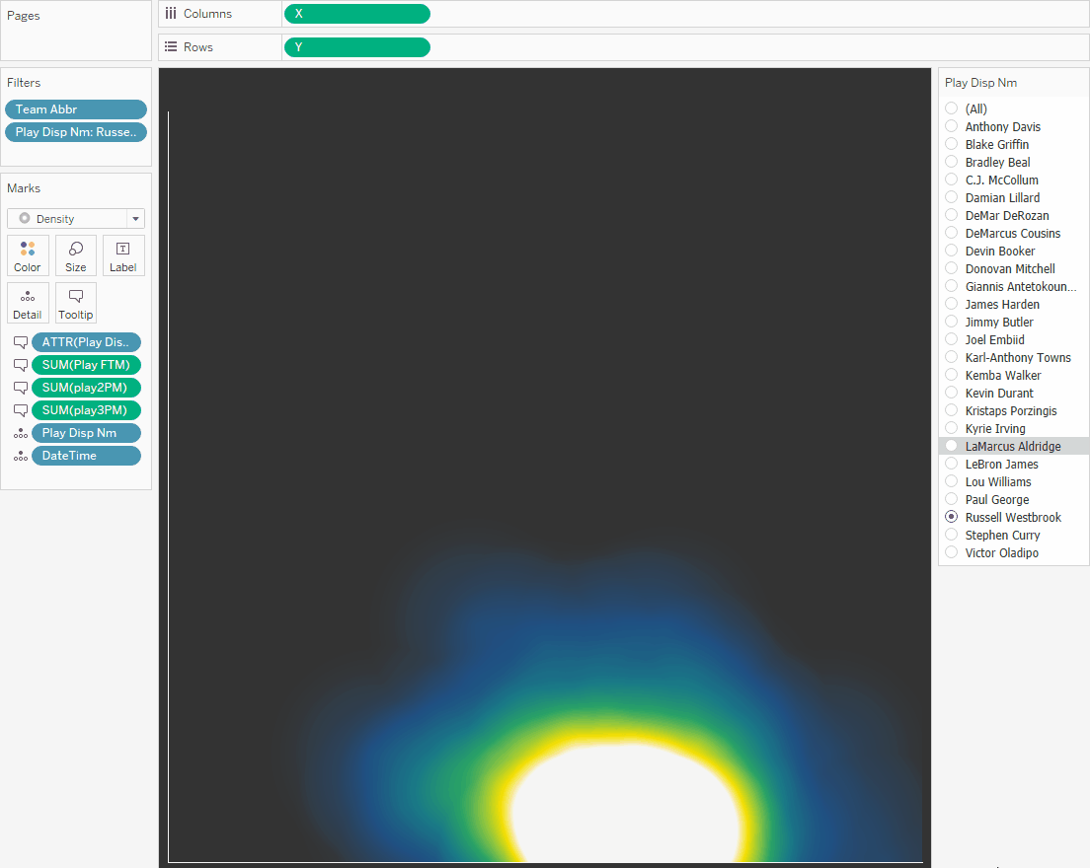Click tooltip icon beside SUM(Play FTM) pill
1090x868 pixels.
[x=21, y=365]
